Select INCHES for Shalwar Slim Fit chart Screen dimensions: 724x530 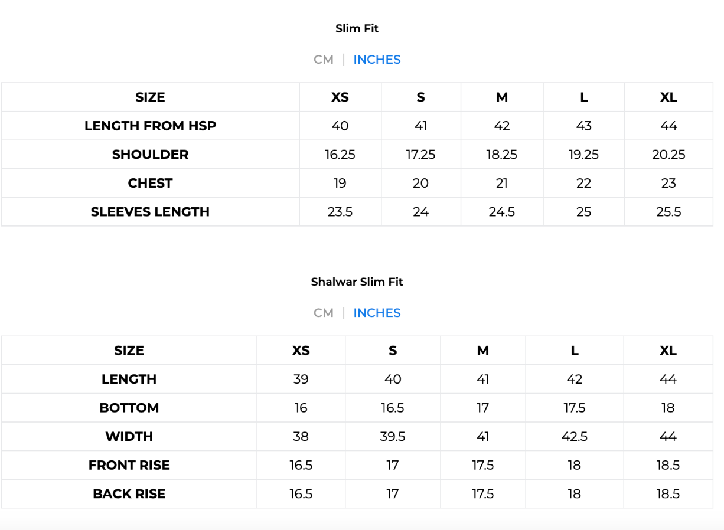click(377, 313)
